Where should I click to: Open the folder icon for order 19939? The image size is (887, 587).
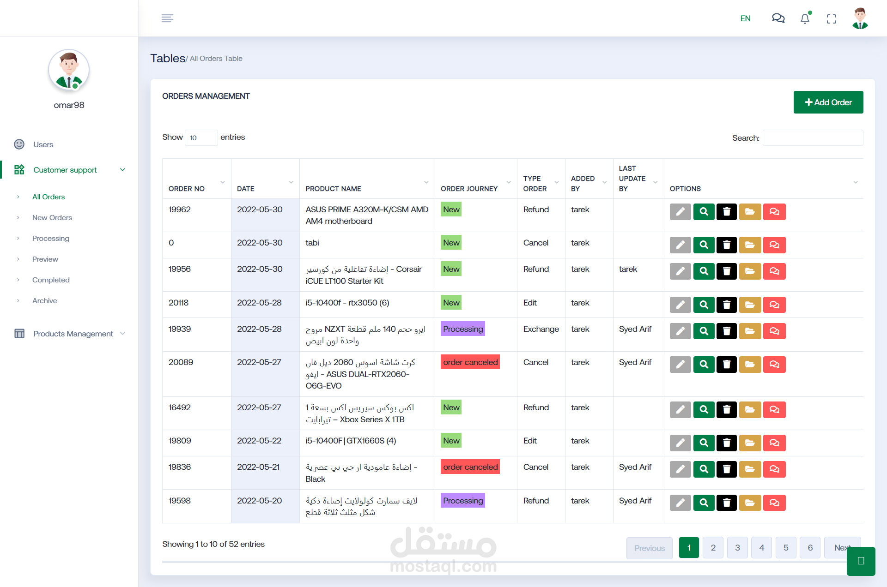(x=750, y=331)
